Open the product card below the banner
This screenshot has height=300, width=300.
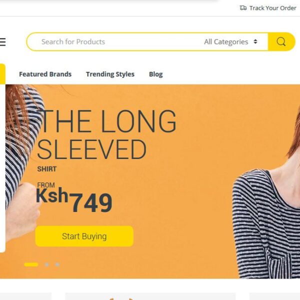pyautogui.click(x=150, y=296)
